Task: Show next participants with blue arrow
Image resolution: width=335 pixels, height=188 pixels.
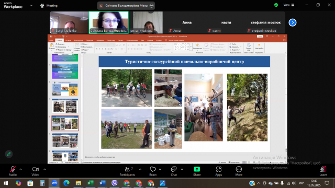Action: (x=292, y=22)
